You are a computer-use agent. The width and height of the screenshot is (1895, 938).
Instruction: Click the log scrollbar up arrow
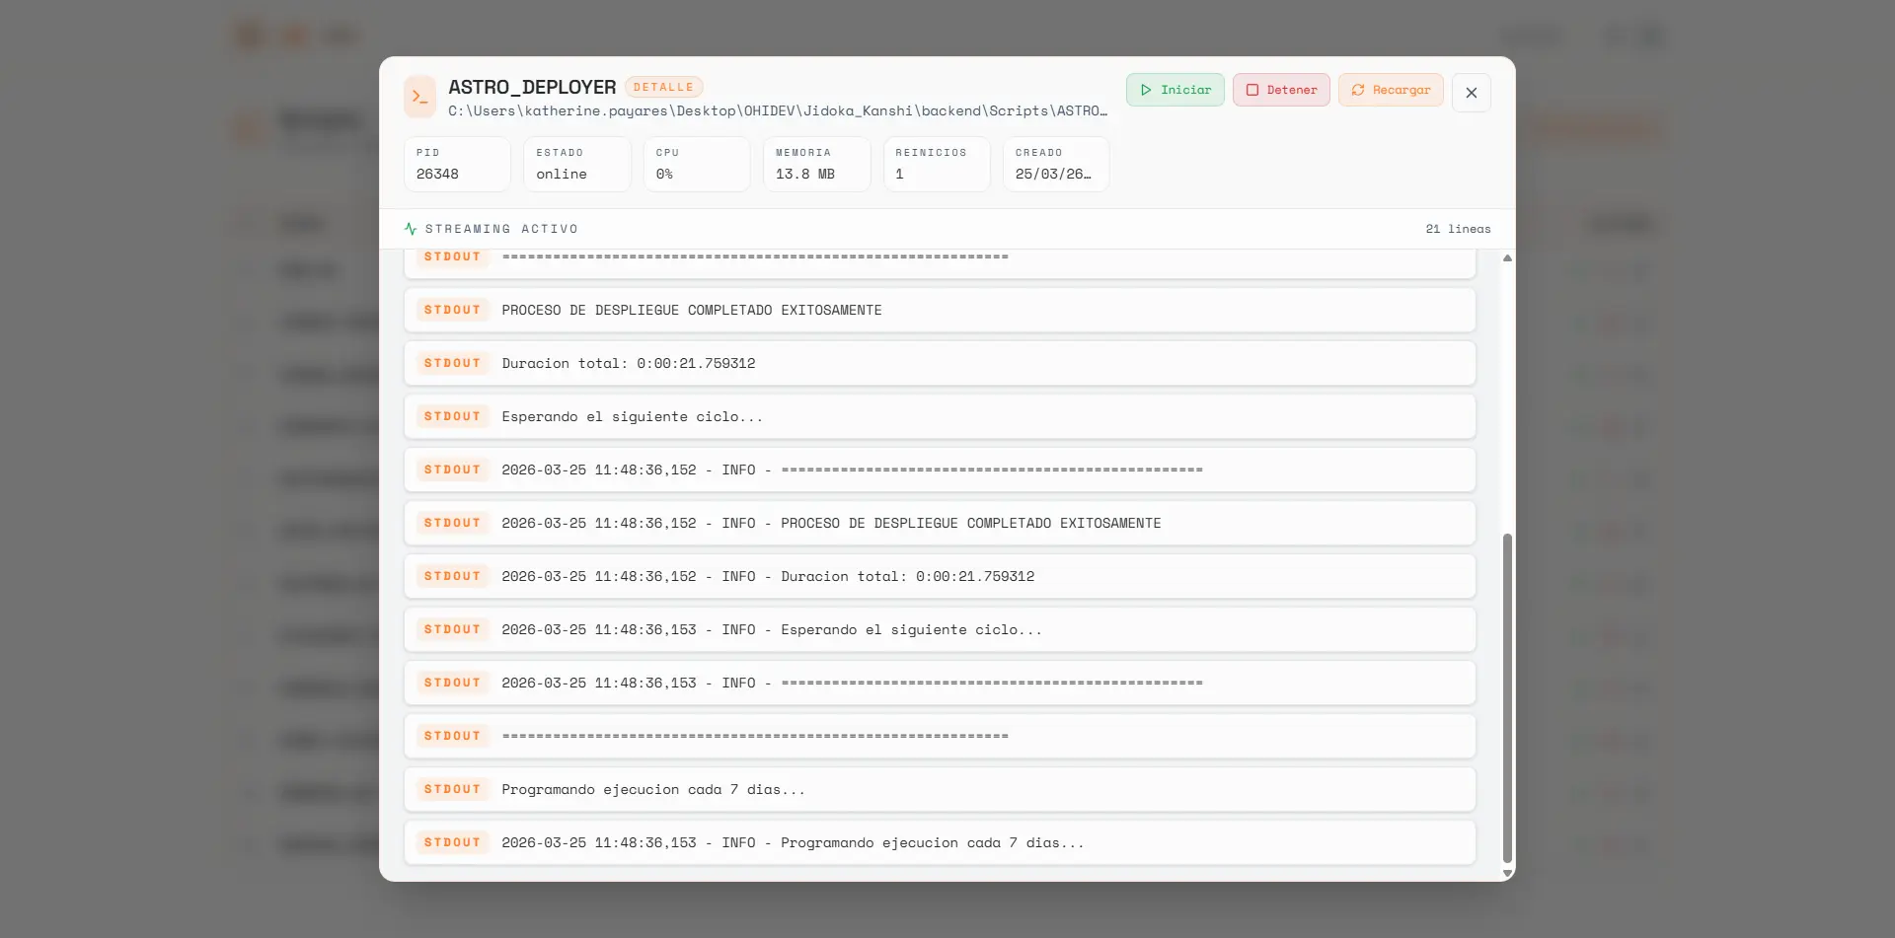click(x=1507, y=258)
